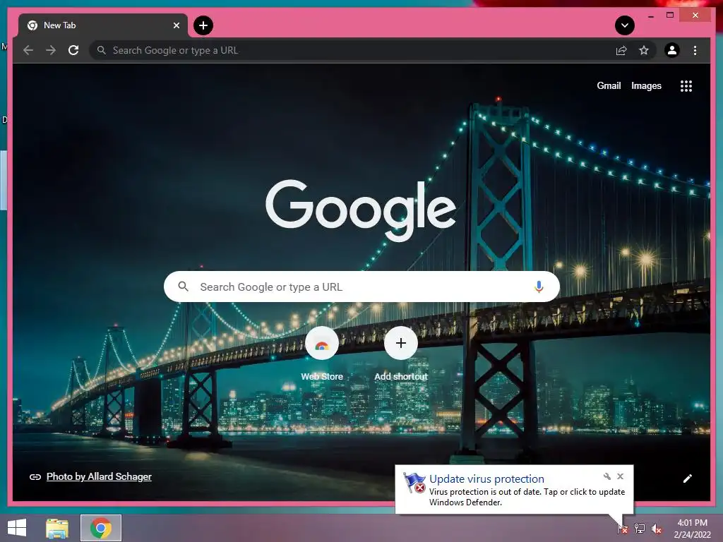Go forward to the next page

tap(51, 50)
